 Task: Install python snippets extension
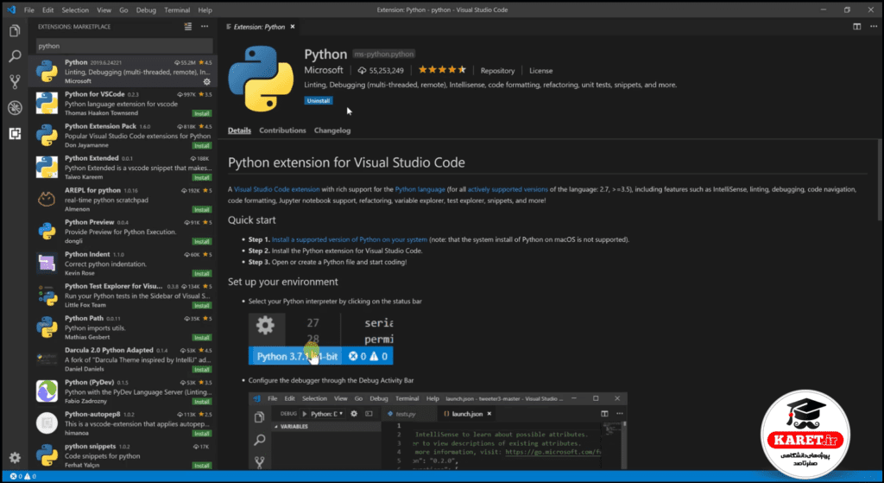(202, 466)
